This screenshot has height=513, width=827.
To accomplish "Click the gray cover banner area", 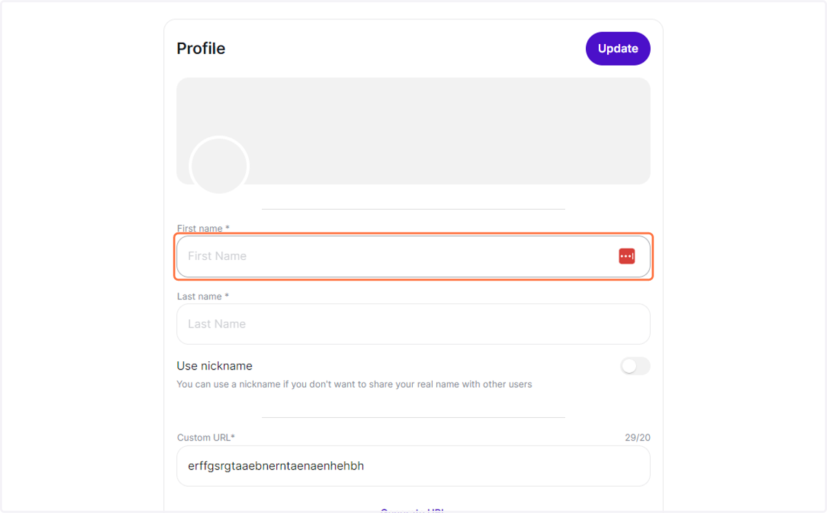I will [413, 131].
